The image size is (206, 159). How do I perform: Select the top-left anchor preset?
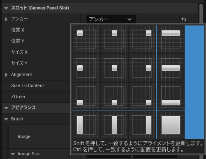point(86,39)
